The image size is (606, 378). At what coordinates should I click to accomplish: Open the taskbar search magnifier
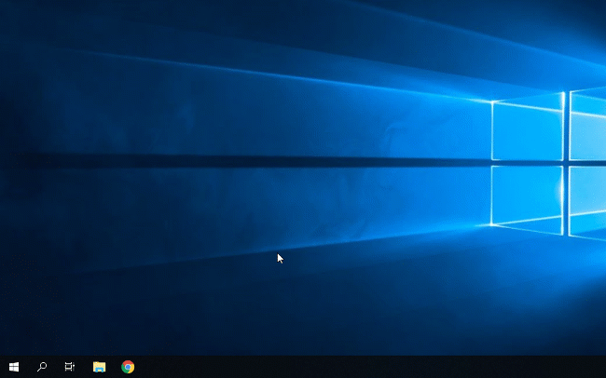pos(42,367)
